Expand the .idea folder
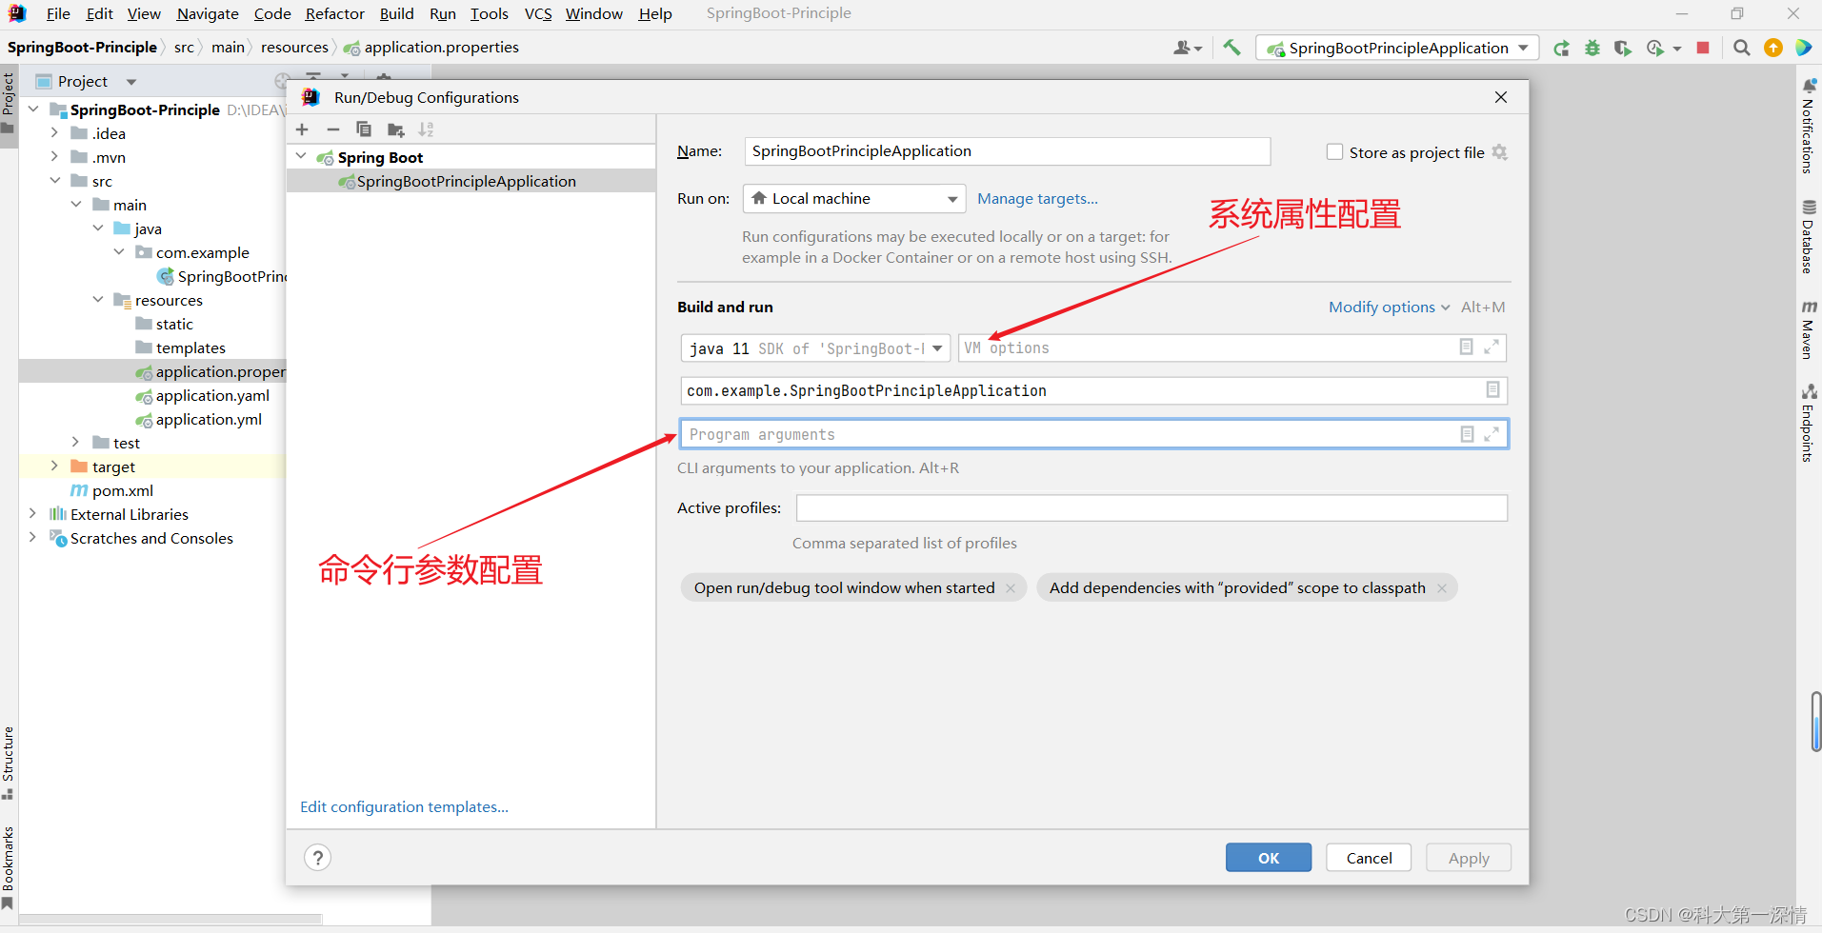Screen dimensions: 1822x933 coord(54,132)
